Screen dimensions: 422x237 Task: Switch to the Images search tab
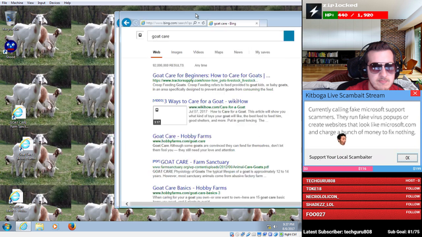pyautogui.click(x=177, y=52)
